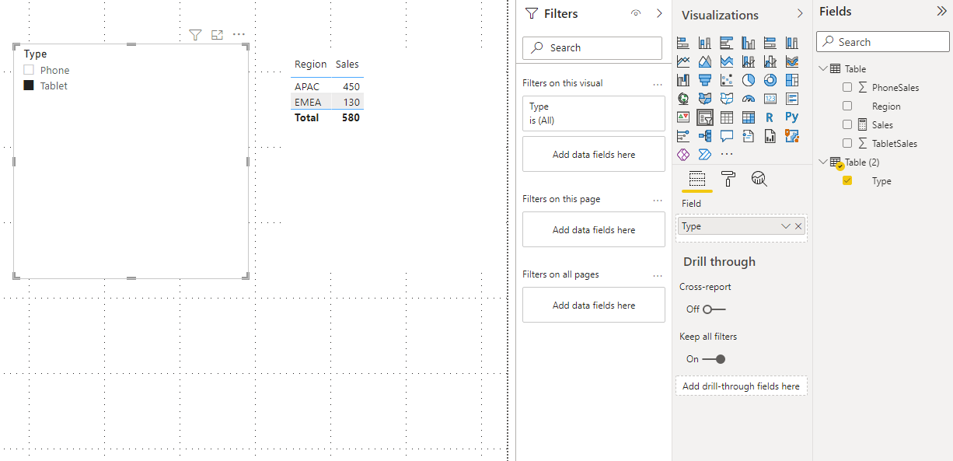Select the donut chart visualization

coord(770,80)
